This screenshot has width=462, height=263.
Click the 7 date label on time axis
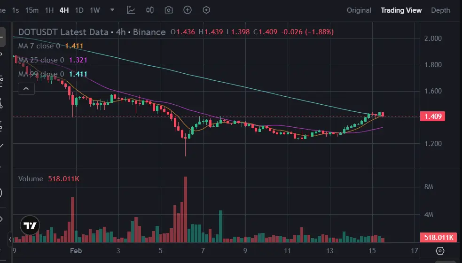coord(203,251)
